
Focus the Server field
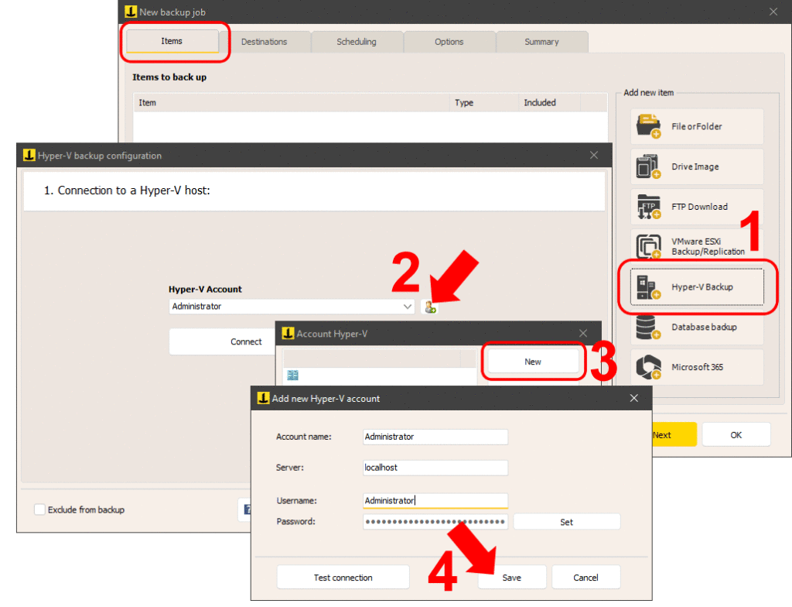coord(435,468)
